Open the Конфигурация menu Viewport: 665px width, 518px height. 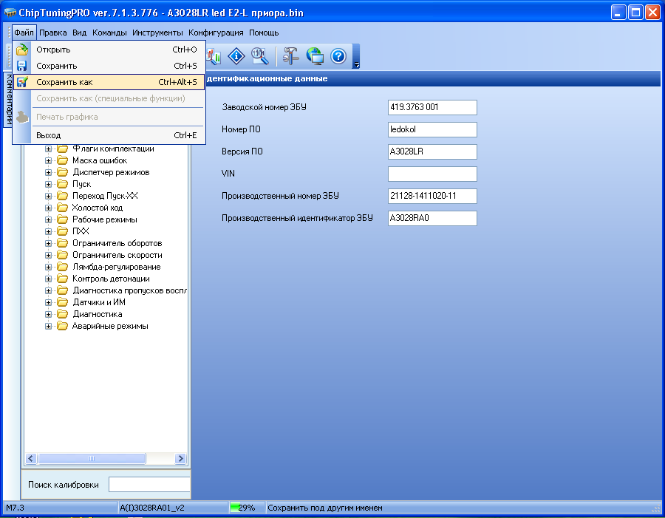216,33
